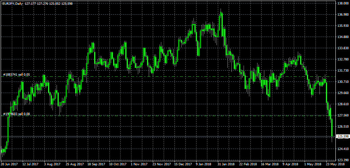Click the 20 Jun 2017 date label
Image resolution: width=350 pixels, height=168 pixels.
point(9,164)
